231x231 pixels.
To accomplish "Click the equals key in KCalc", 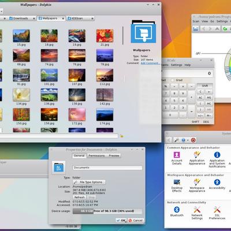I will point(191,111).
